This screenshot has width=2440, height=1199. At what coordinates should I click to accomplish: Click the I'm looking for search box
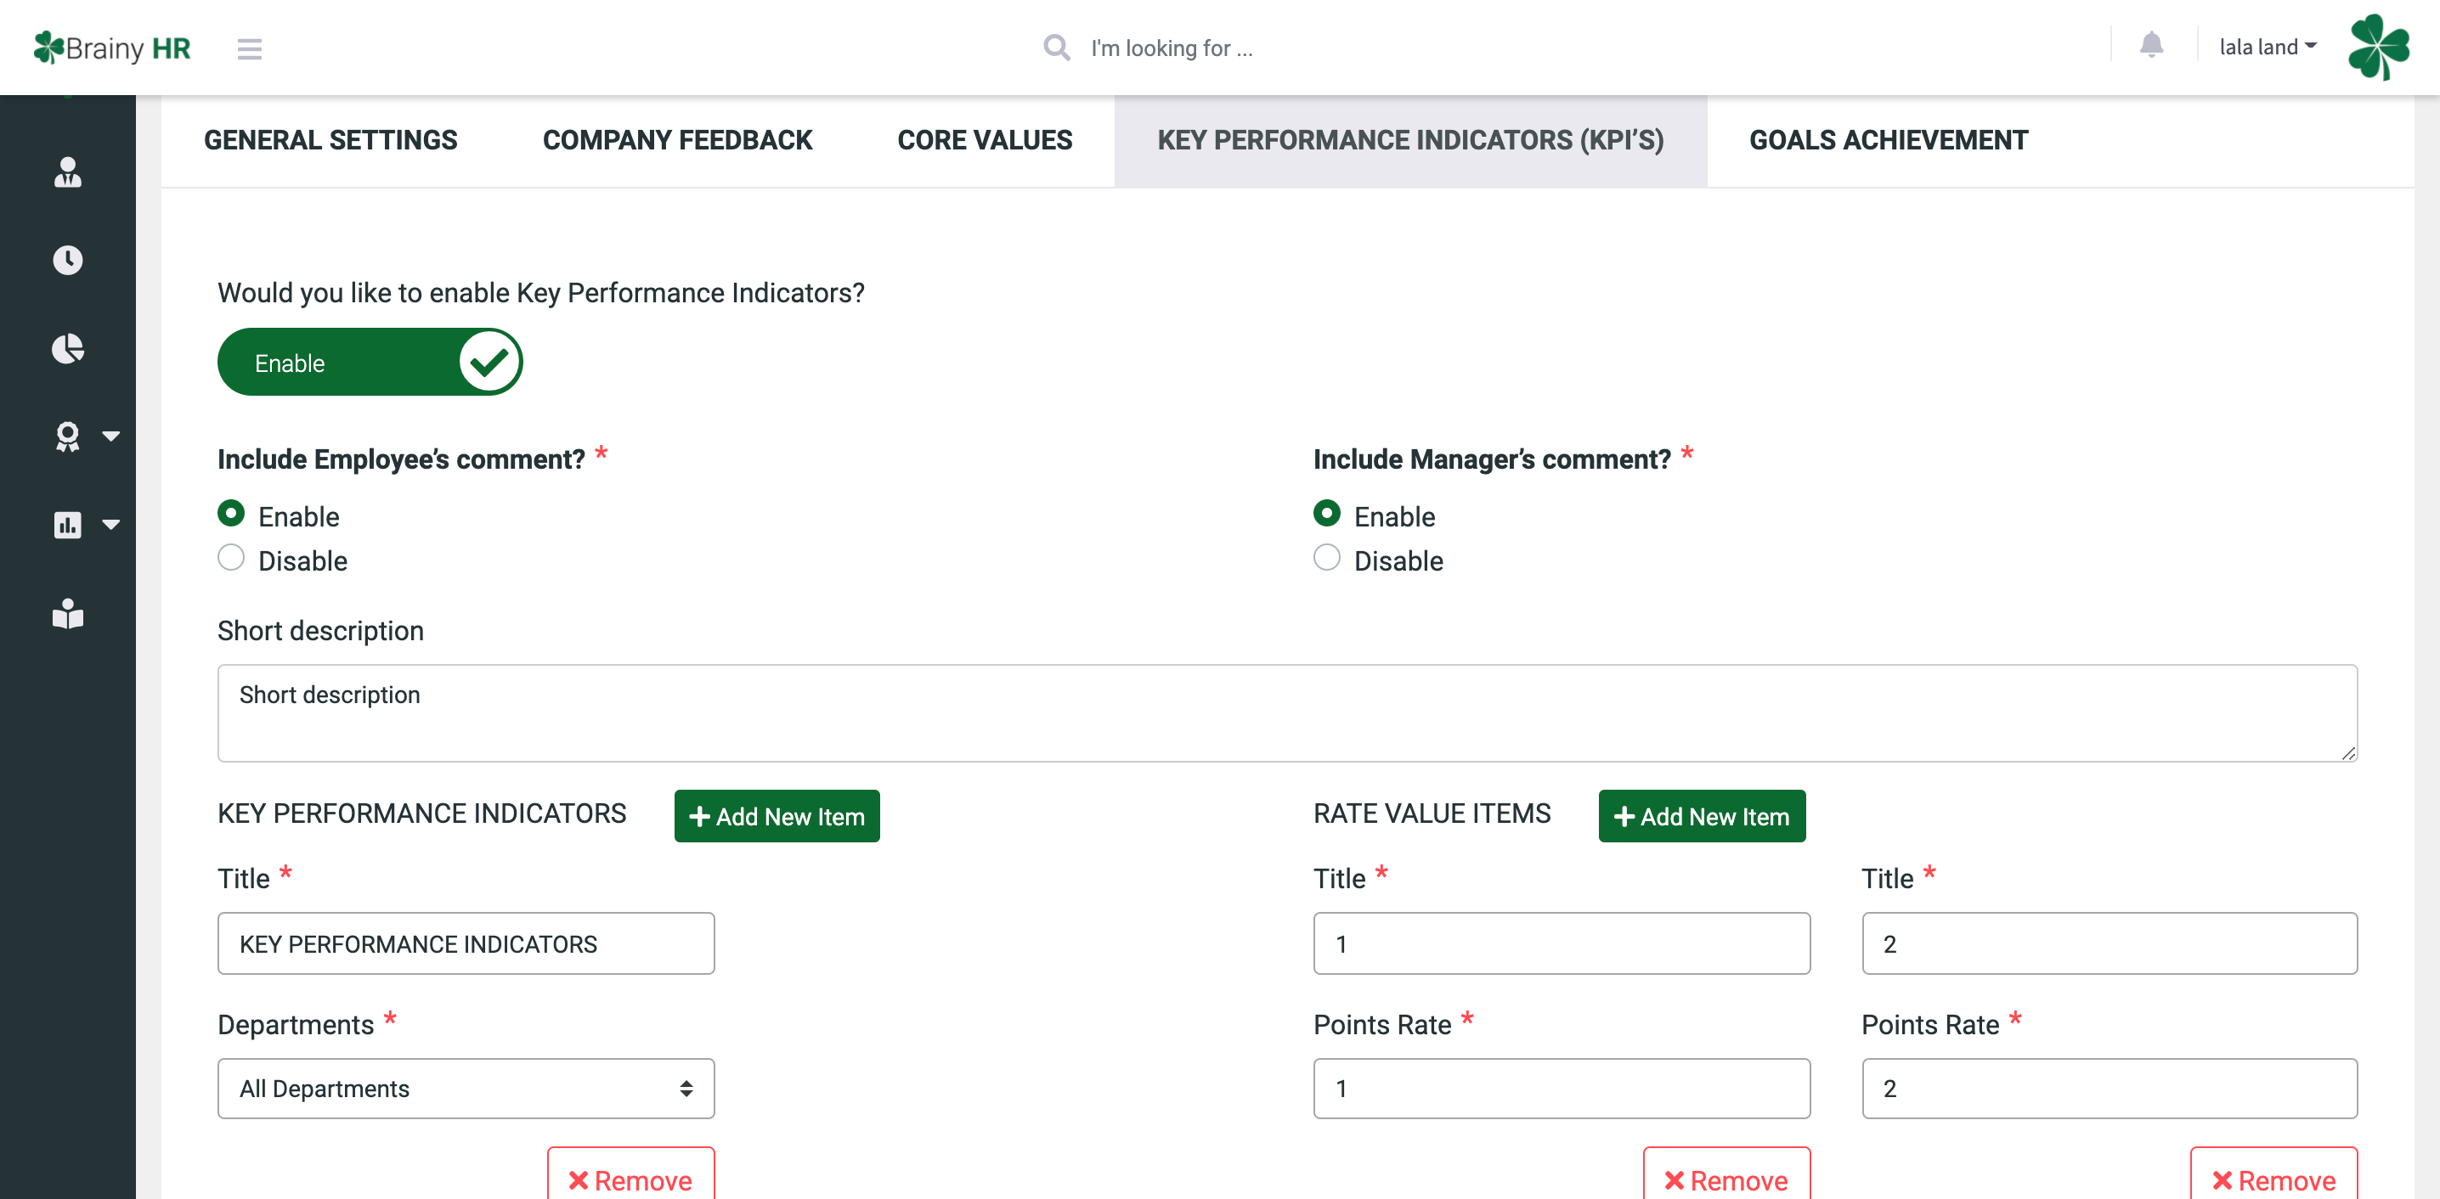point(1172,48)
